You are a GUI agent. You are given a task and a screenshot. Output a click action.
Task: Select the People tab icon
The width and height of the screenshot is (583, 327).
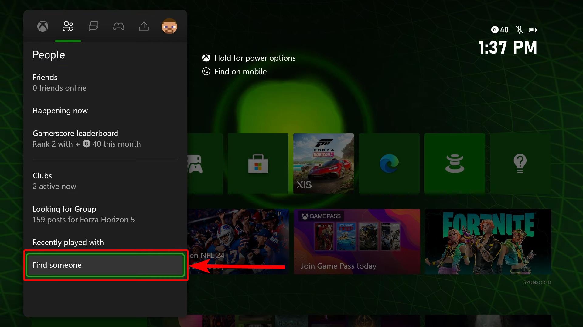pyautogui.click(x=68, y=27)
